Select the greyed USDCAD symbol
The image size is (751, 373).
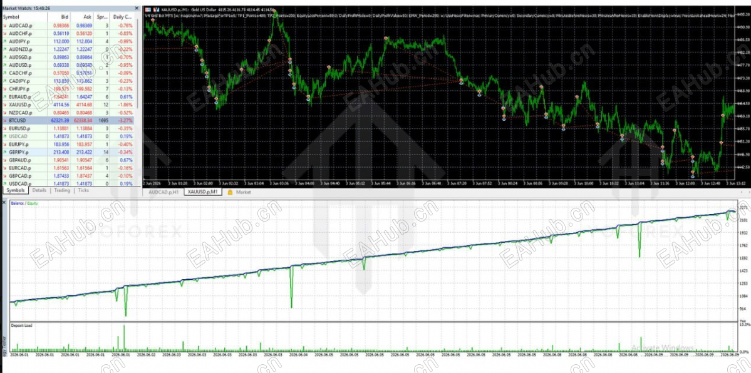pyautogui.click(x=18, y=136)
